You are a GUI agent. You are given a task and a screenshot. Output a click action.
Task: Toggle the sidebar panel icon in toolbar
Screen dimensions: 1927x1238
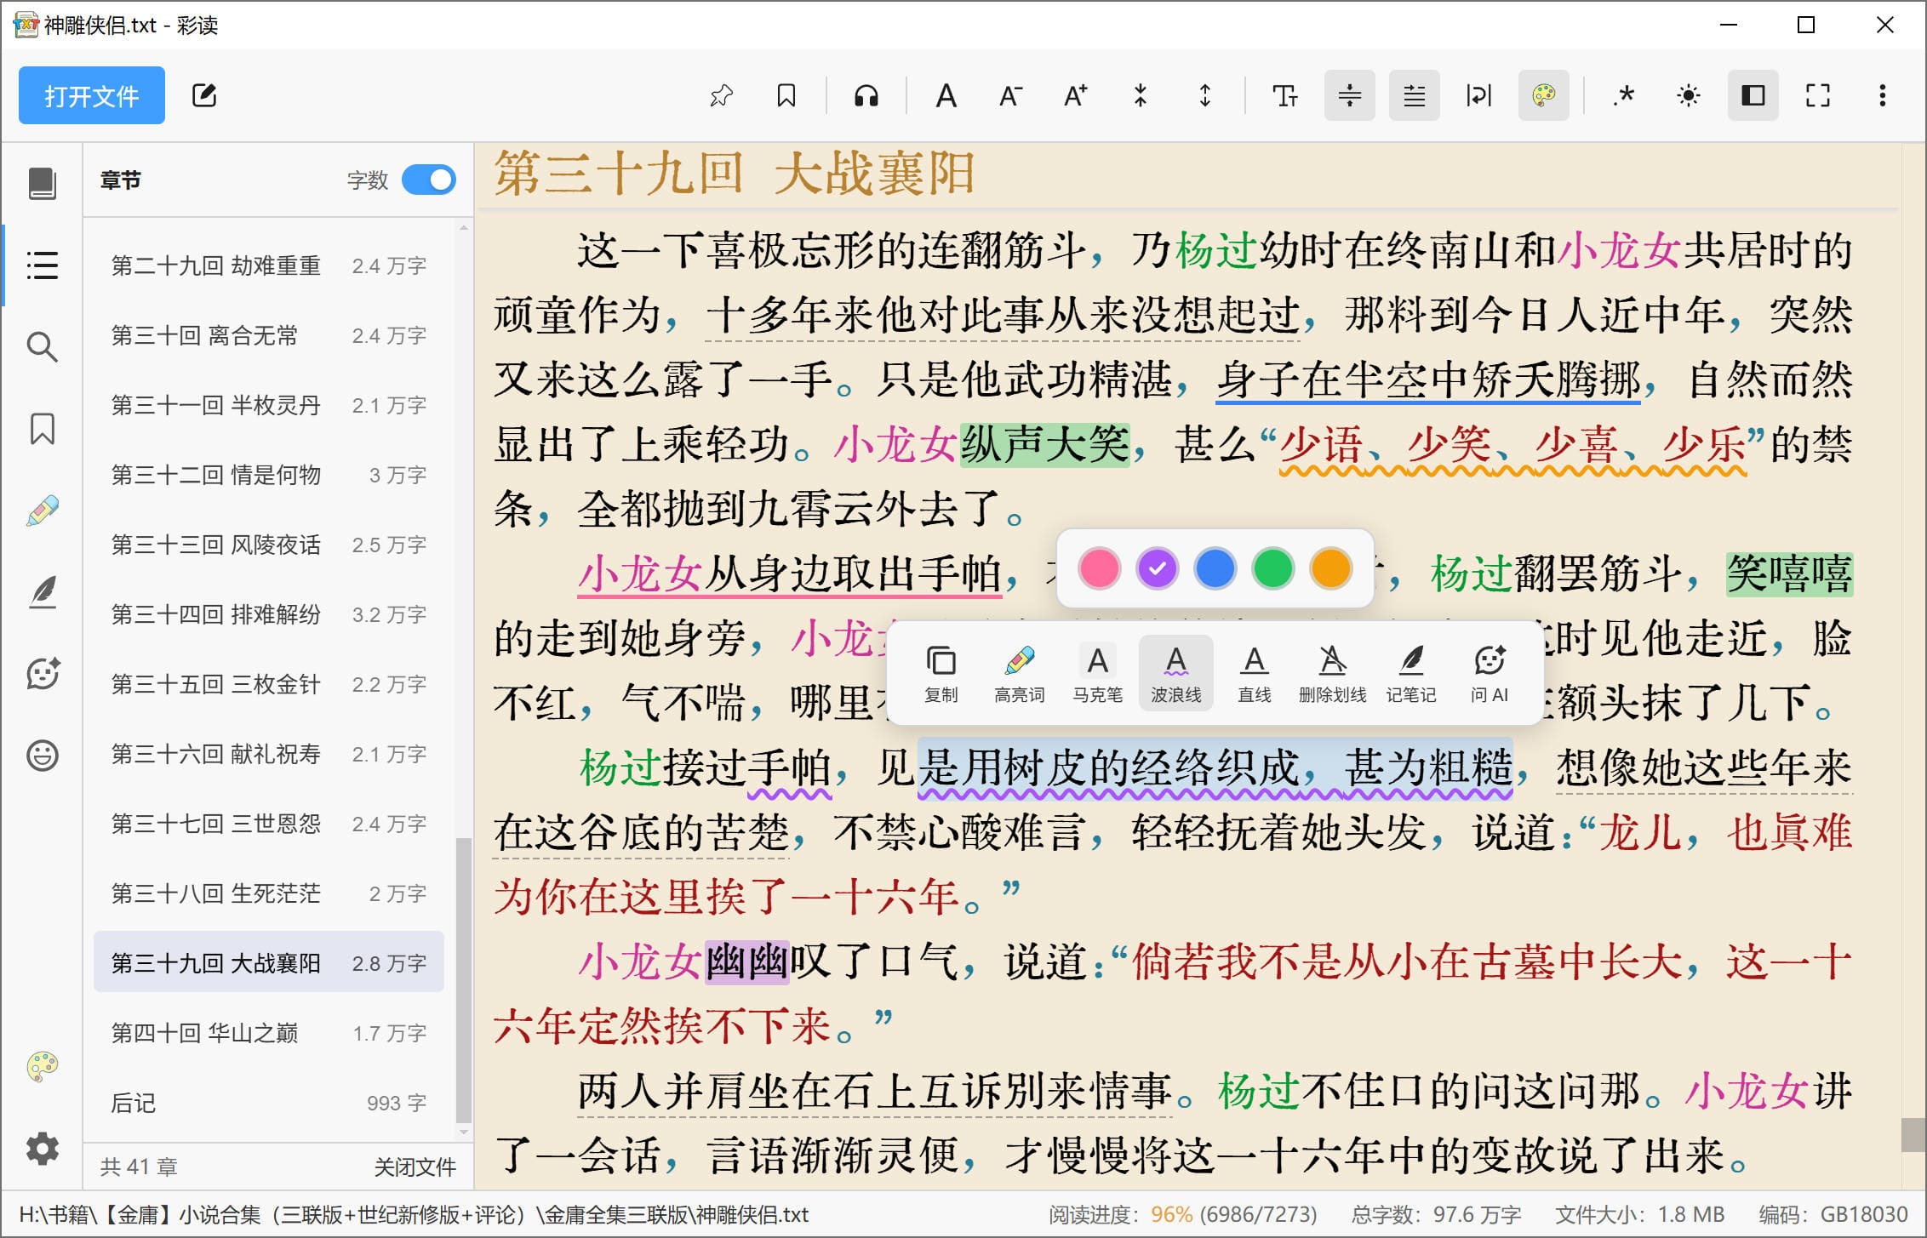[x=1753, y=95]
